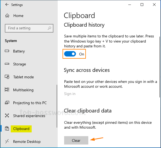Open Multitasking settings label

coord(23,90)
